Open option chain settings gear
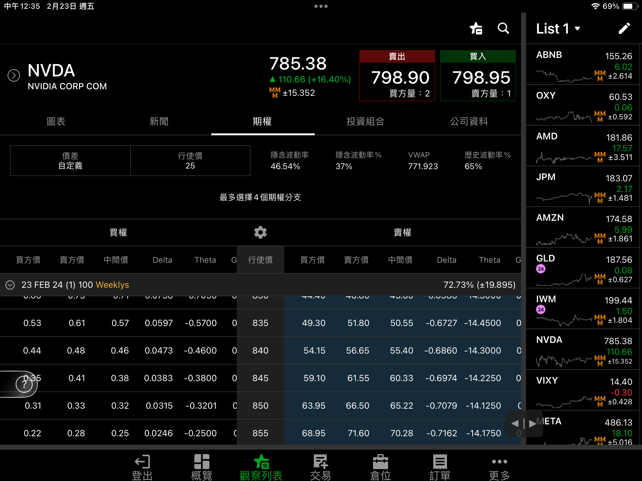This screenshot has height=481, width=642. 260,232
